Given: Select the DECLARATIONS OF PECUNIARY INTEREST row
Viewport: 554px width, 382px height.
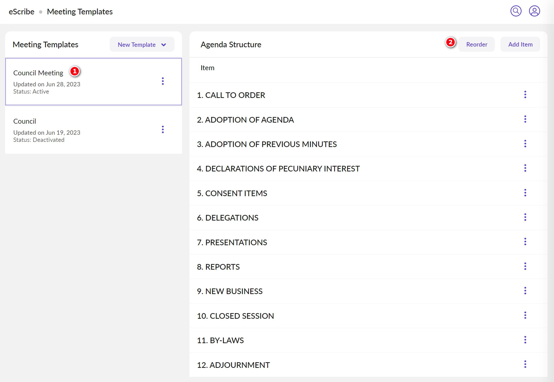Looking at the screenshot, I should coord(278,169).
